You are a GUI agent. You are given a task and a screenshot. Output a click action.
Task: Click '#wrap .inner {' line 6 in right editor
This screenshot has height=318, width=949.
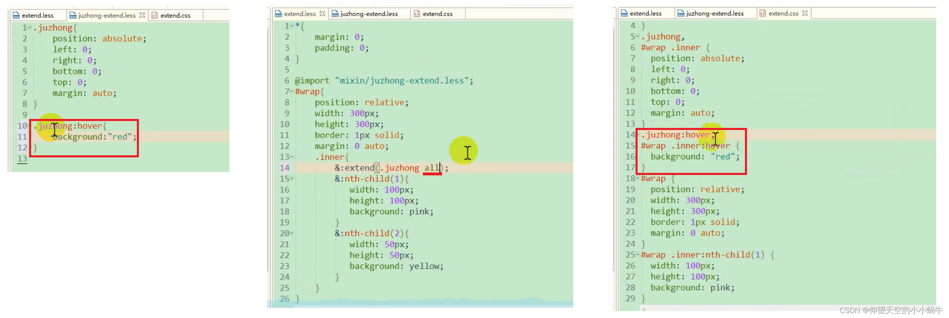pos(675,47)
